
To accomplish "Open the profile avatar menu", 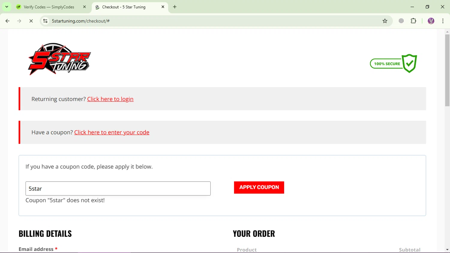I will (431, 21).
